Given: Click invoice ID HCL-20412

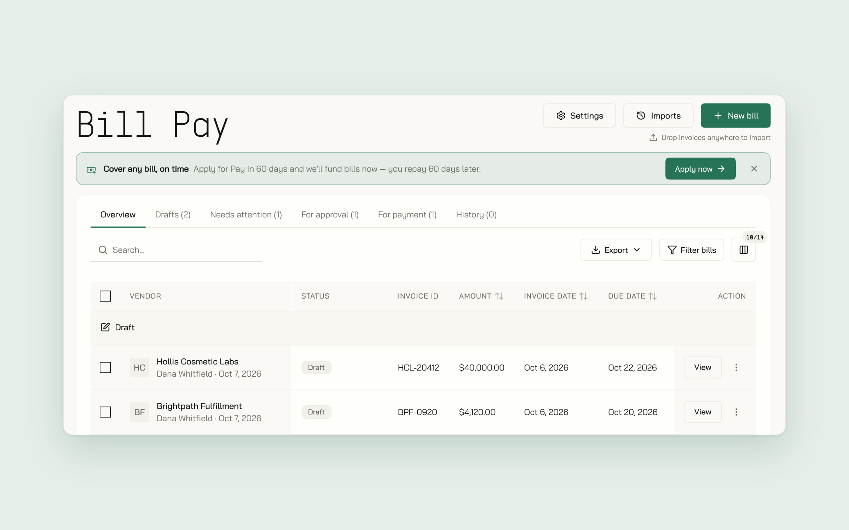Looking at the screenshot, I should pos(418,367).
